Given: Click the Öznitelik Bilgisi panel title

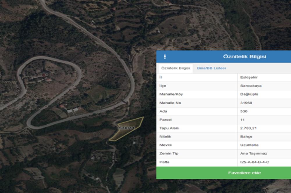Looking at the screenshot, I should [x=244, y=56].
